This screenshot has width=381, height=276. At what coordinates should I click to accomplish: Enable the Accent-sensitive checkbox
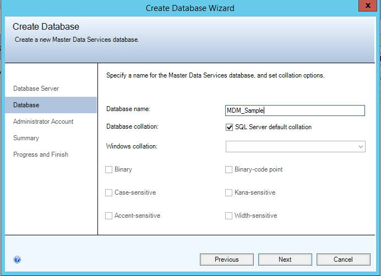pyautogui.click(x=108, y=216)
